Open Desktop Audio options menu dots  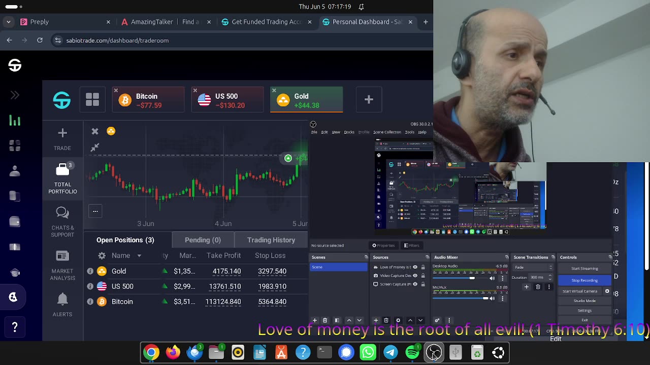(x=502, y=278)
